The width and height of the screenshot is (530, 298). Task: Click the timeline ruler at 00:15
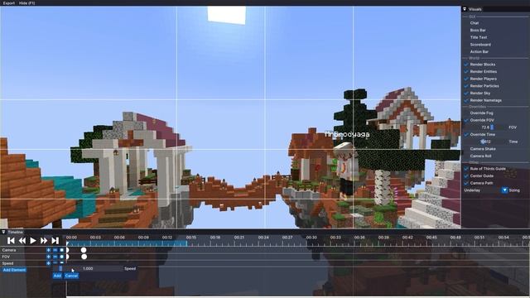coord(191,238)
